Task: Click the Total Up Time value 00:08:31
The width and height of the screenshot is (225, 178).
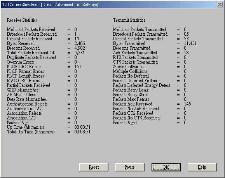Action: pos(82,132)
